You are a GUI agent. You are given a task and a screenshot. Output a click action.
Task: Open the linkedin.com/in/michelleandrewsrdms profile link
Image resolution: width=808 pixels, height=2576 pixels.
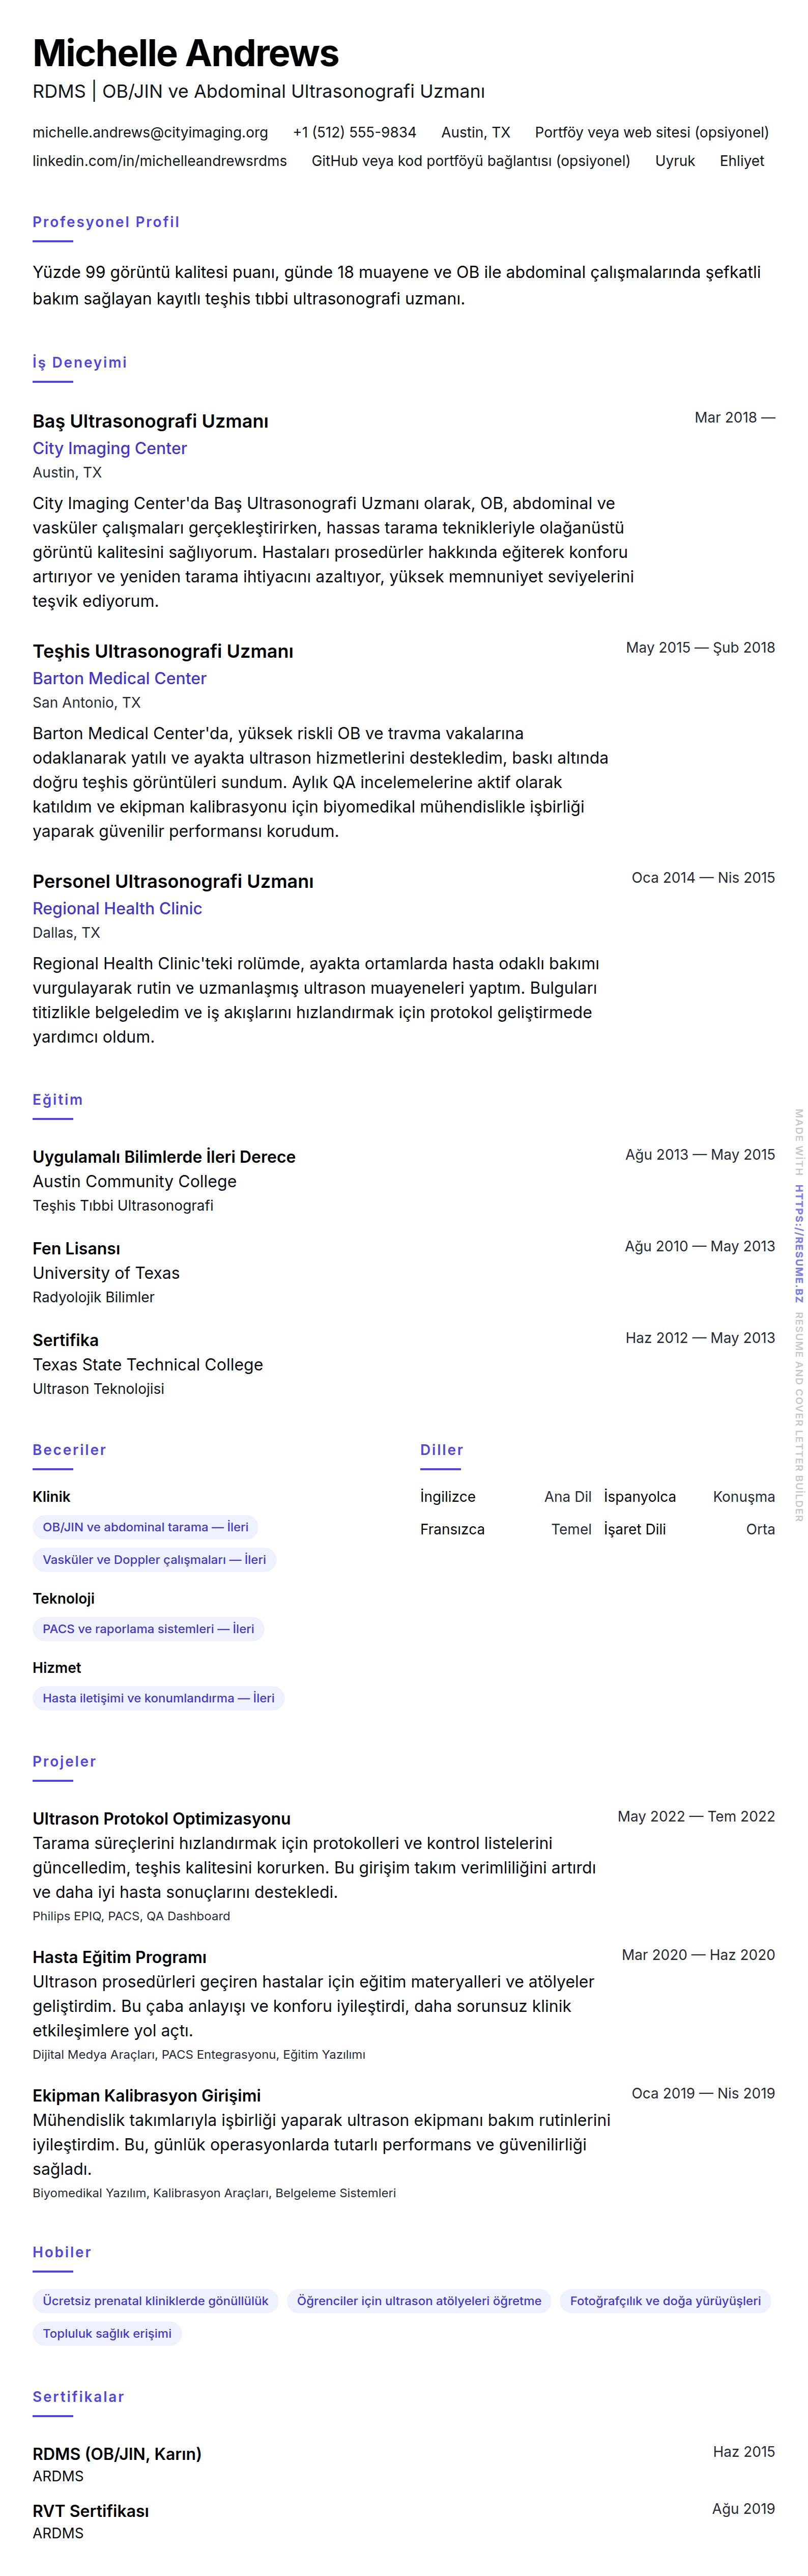click(x=159, y=160)
